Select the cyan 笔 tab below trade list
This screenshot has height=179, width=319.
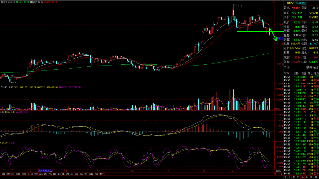[x=285, y=177]
